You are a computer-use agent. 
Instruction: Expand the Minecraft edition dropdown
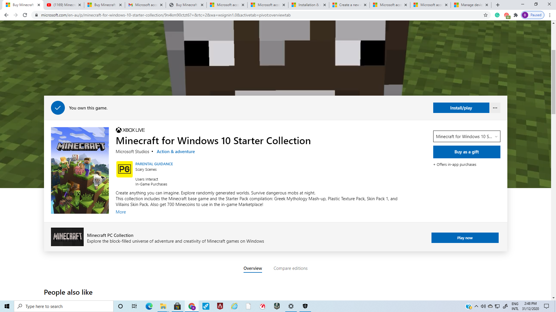(x=467, y=136)
